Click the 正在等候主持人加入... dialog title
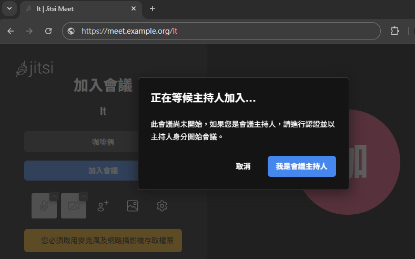The width and height of the screenshot is (415, 259). point(203,98)
